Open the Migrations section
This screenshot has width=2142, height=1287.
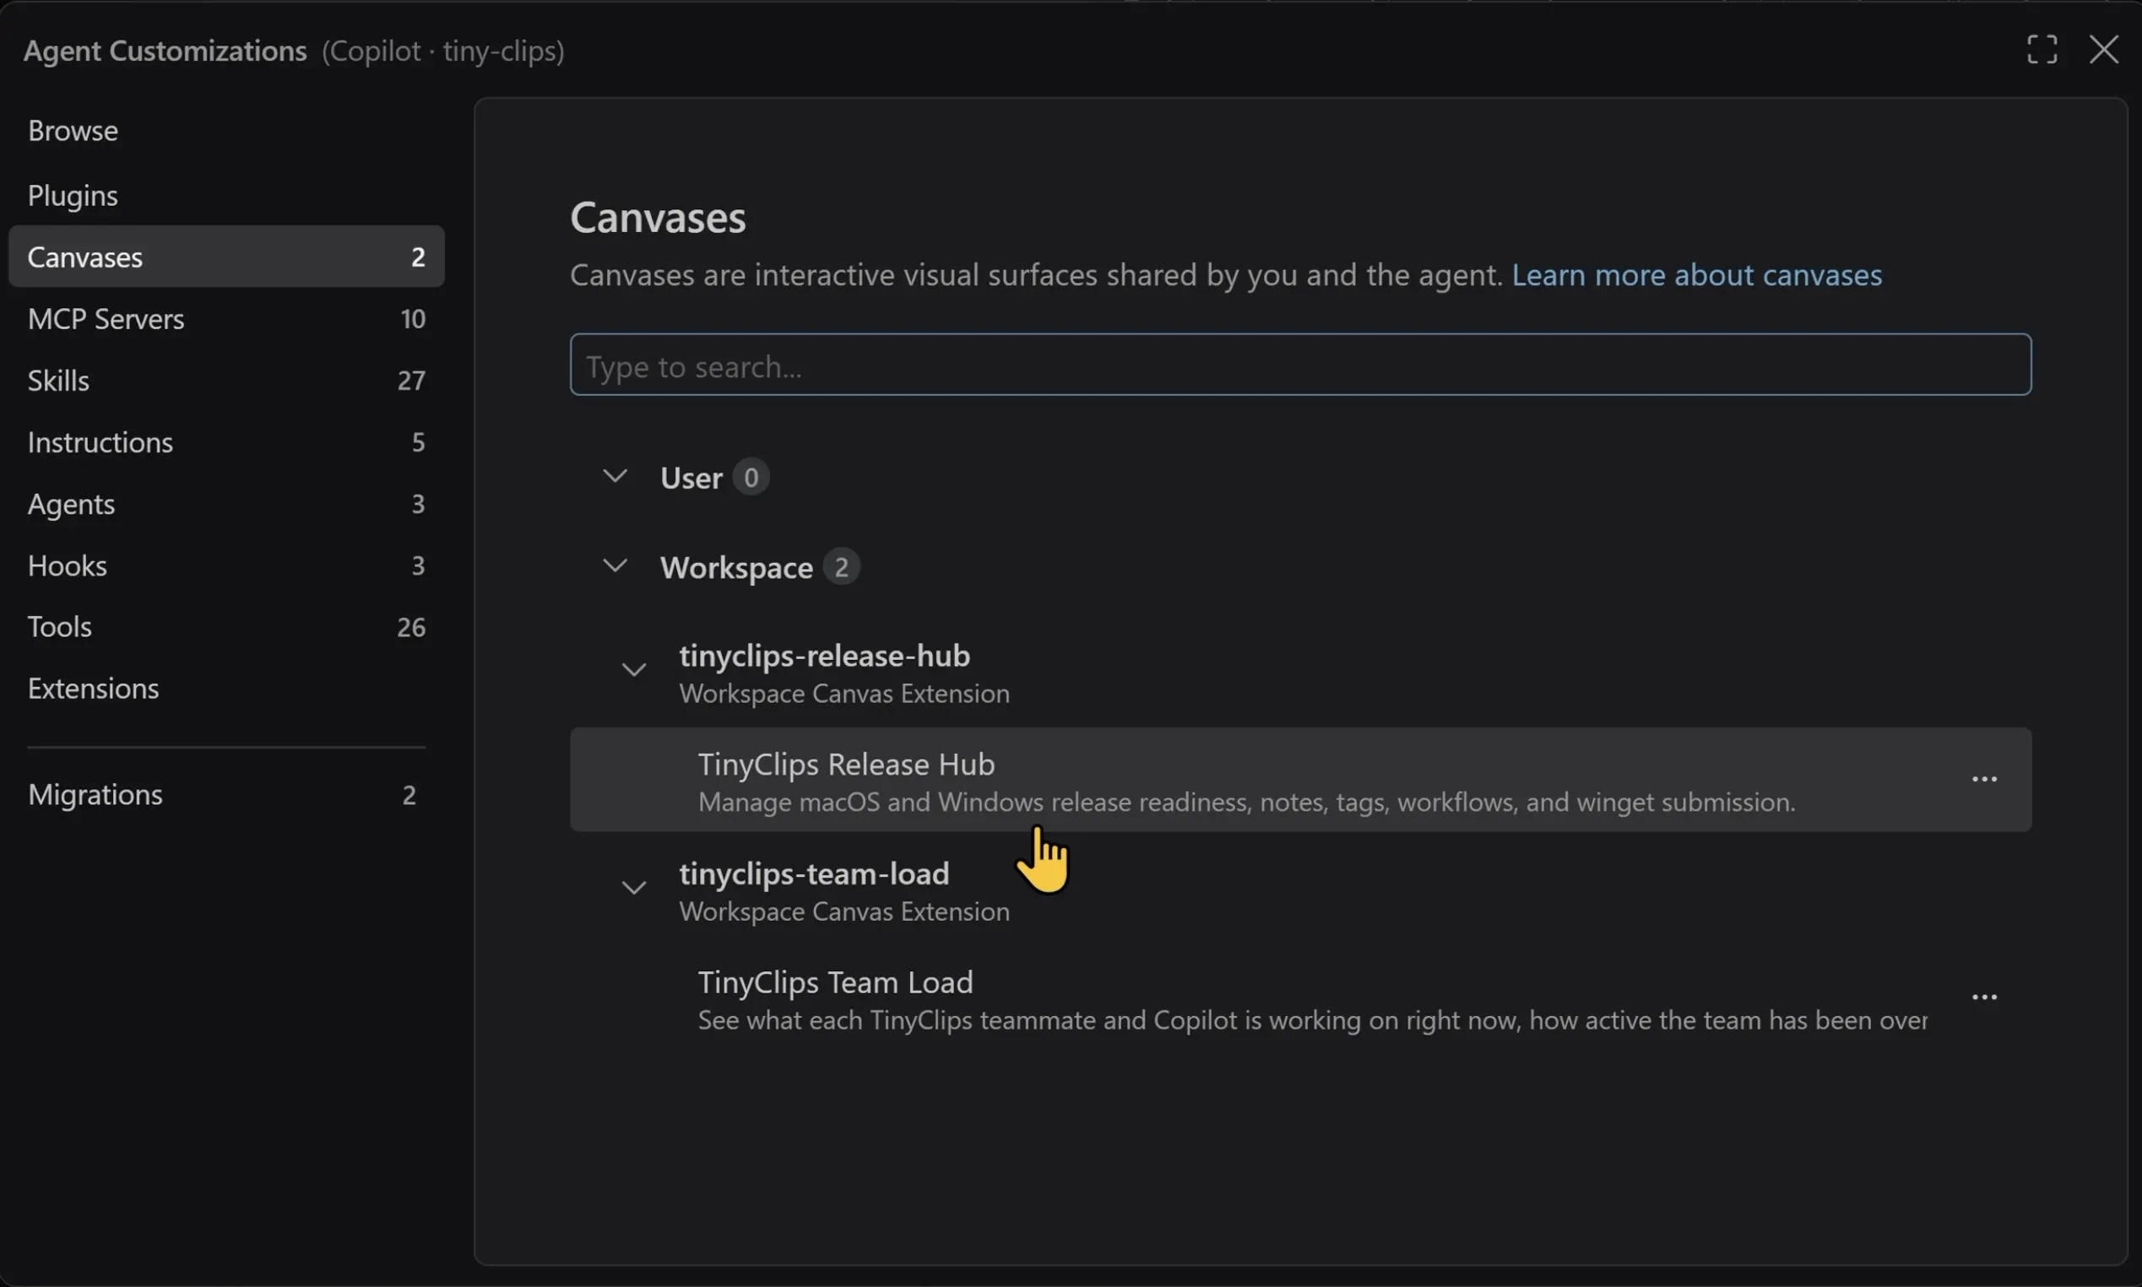(x=226, y=794)
